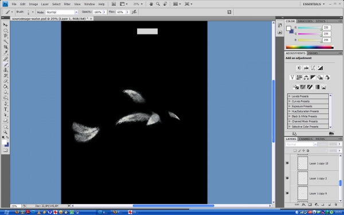Expand Exposure Presets

[x=290, y=107]
